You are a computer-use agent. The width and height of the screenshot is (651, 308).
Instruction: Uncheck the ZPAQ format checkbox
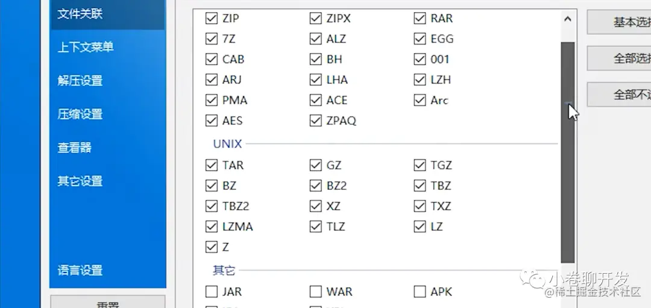tap(315, 121)
